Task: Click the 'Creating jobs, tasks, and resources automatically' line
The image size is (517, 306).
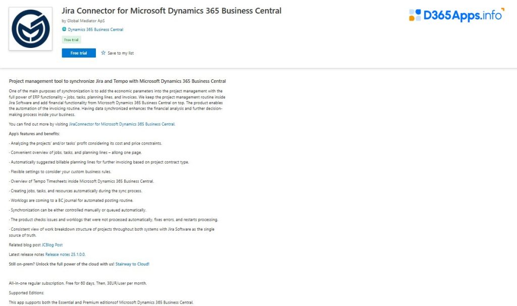Action: click(76, 191)
